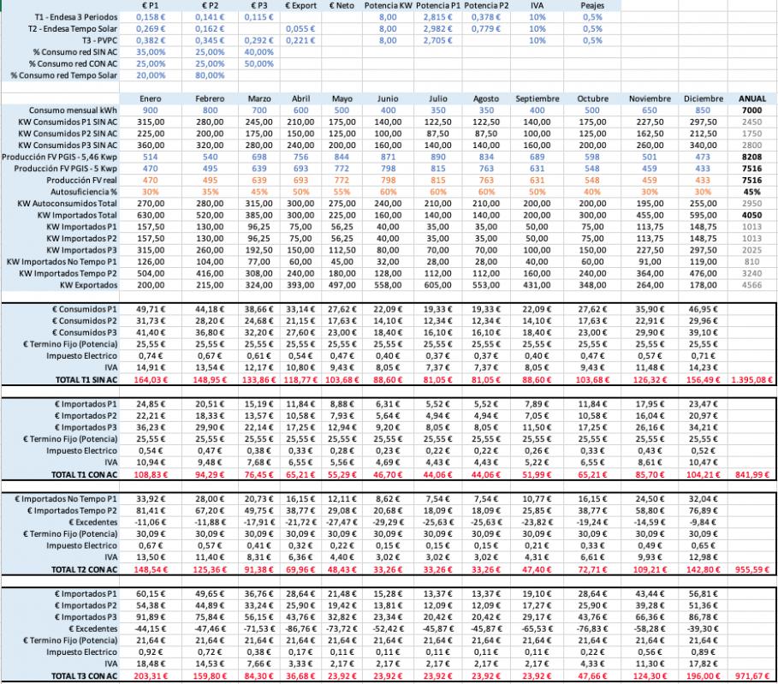Click the 'Septiembre' month header
This screenshot has width=778, height=684.
pyautogui.click(x=537, y=98)
